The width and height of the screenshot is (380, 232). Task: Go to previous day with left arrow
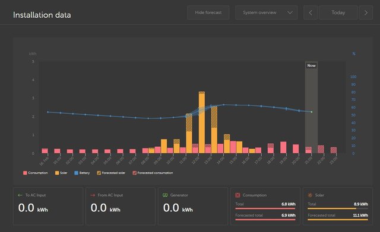coord(311,12)
